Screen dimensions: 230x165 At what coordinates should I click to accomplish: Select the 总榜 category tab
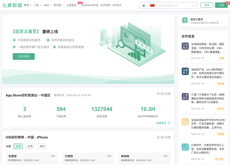point(18,146)
